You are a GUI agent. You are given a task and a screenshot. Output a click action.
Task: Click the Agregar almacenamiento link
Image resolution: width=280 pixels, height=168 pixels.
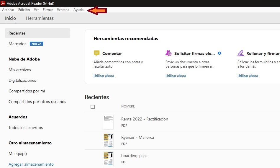[x=31, y=164]
